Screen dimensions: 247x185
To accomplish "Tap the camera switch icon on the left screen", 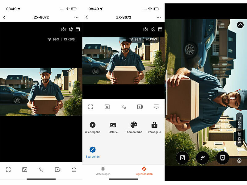I will coord(63,29).
